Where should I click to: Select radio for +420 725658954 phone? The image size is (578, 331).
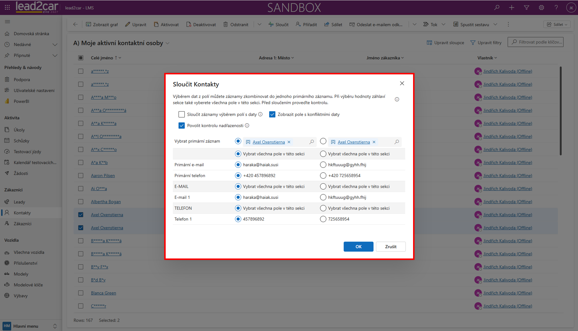323,176
